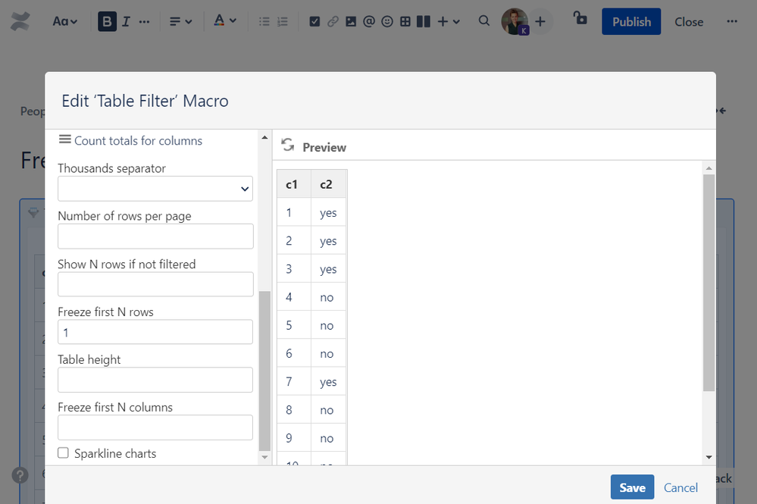Click Freeze first N rows field
This screenshot has width=757, height=504.
tap(155, 332)
